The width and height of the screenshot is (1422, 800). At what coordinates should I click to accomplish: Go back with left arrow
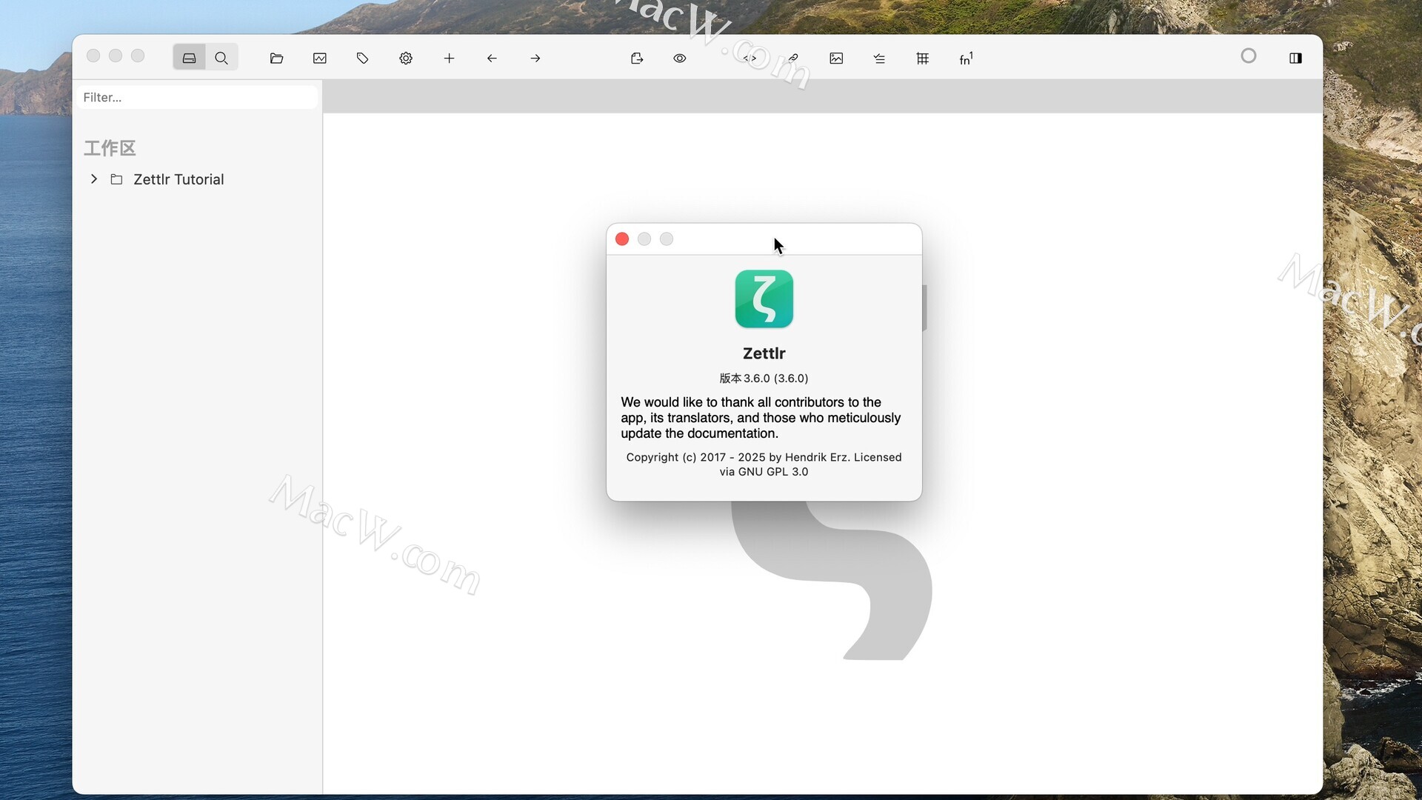coord(492,59)
